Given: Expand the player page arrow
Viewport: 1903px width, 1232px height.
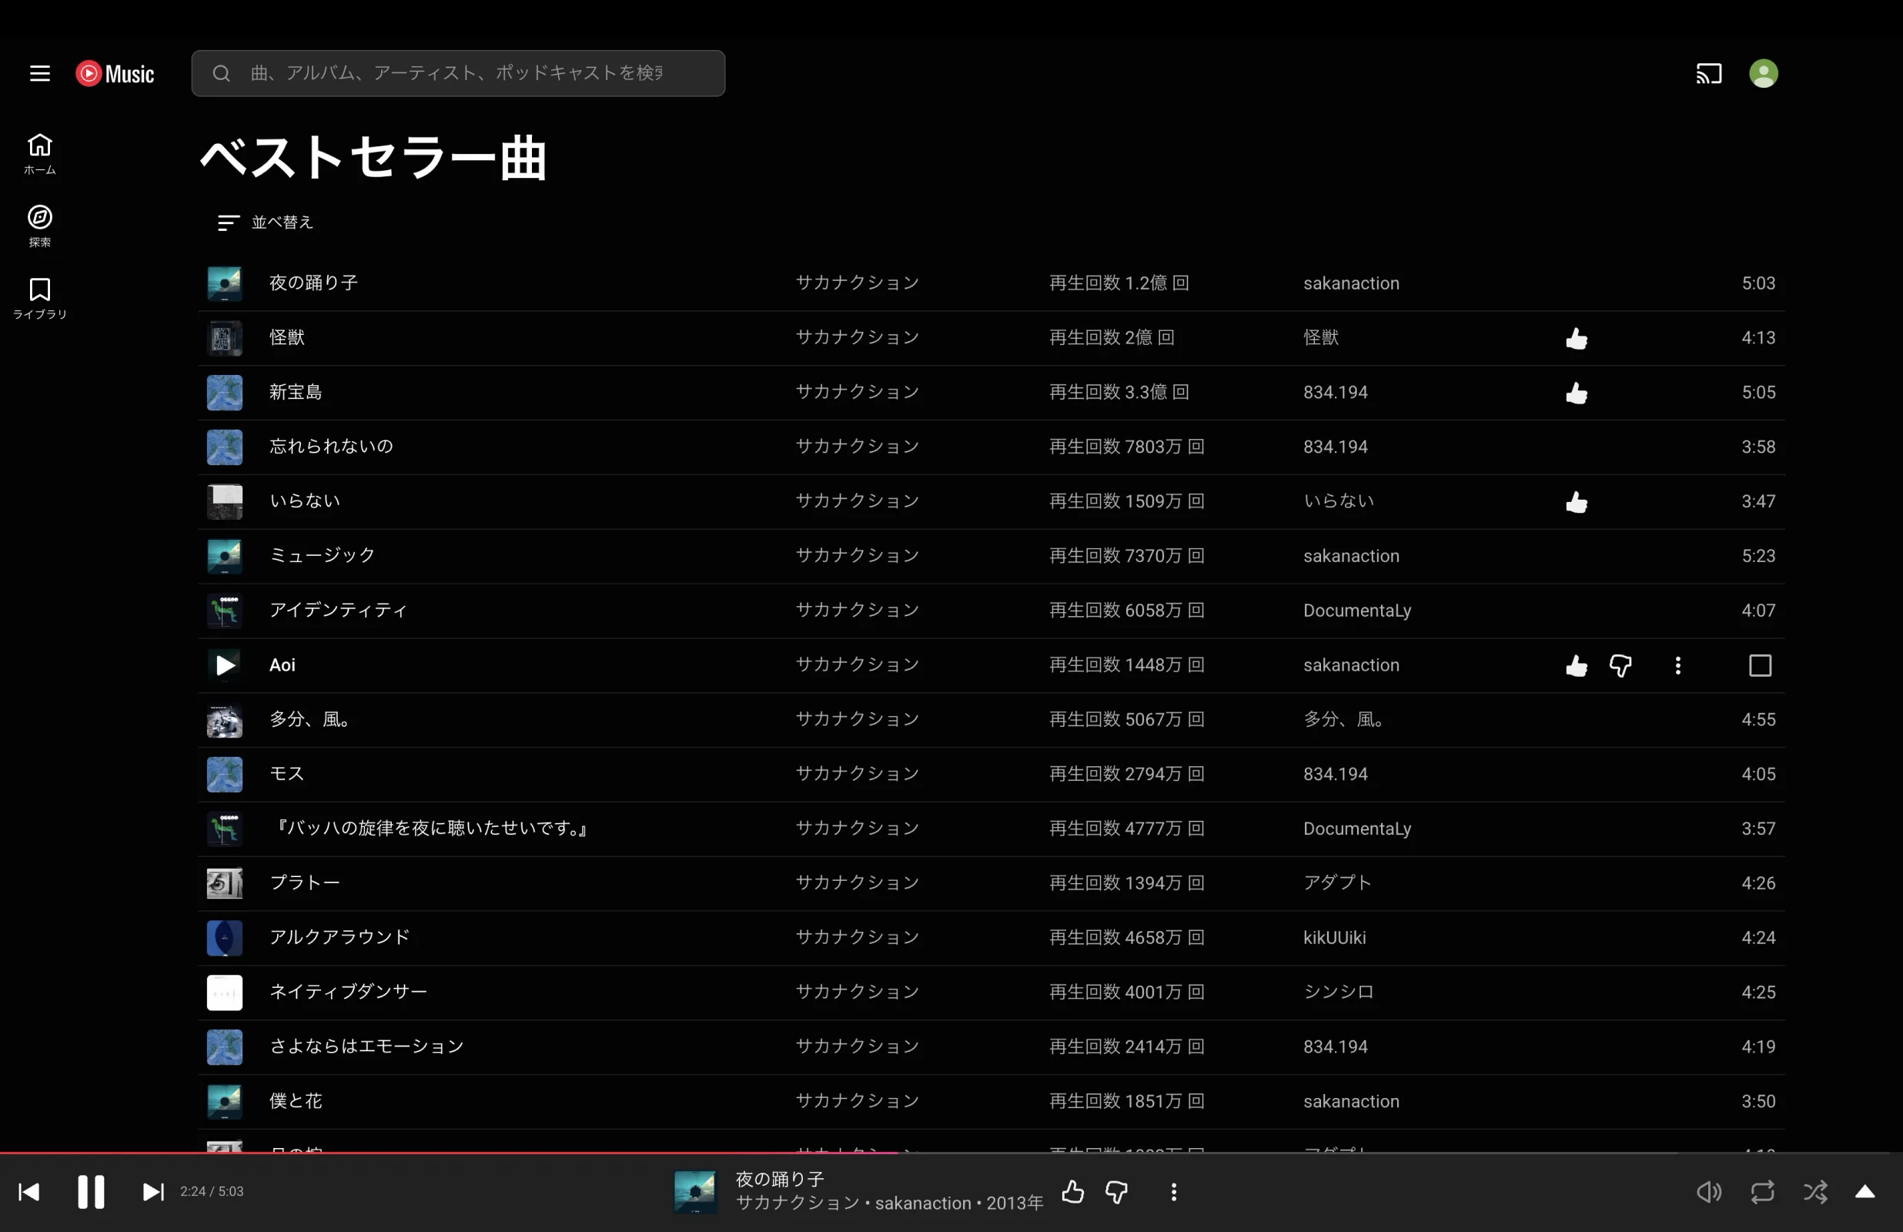Looking at the screenshot, I should pyautogui.click(x=1865, y=1192).
